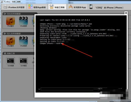
Task: Click the 高级工具 section header
Action: click(19, 53)
